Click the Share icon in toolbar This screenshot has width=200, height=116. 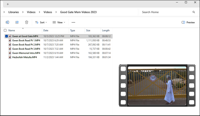pyautogui.click(x=17, y=22)
